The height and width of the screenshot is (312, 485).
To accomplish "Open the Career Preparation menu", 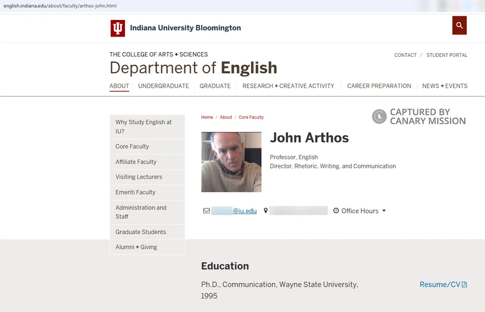I will point(379,86).
